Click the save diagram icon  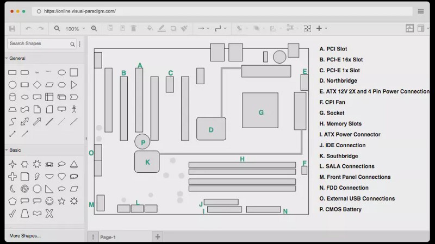pos(12,28)
